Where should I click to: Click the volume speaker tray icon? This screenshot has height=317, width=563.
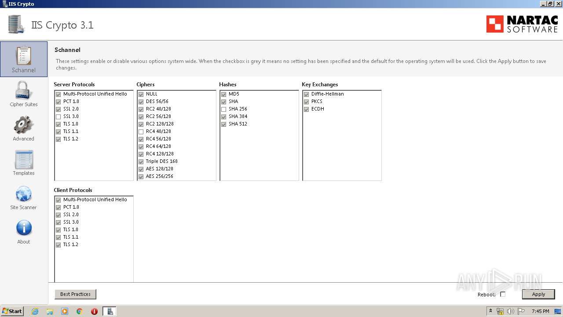(510, 311)
